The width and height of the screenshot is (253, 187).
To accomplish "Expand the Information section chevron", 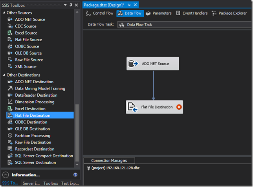I will pyautogui.click(x=5, y=175).
